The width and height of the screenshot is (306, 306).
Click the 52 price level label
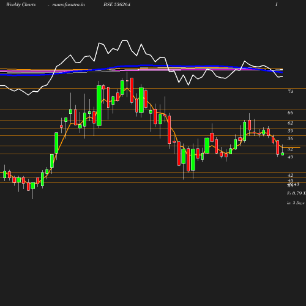pyautogui.click(x=290, y=149)
